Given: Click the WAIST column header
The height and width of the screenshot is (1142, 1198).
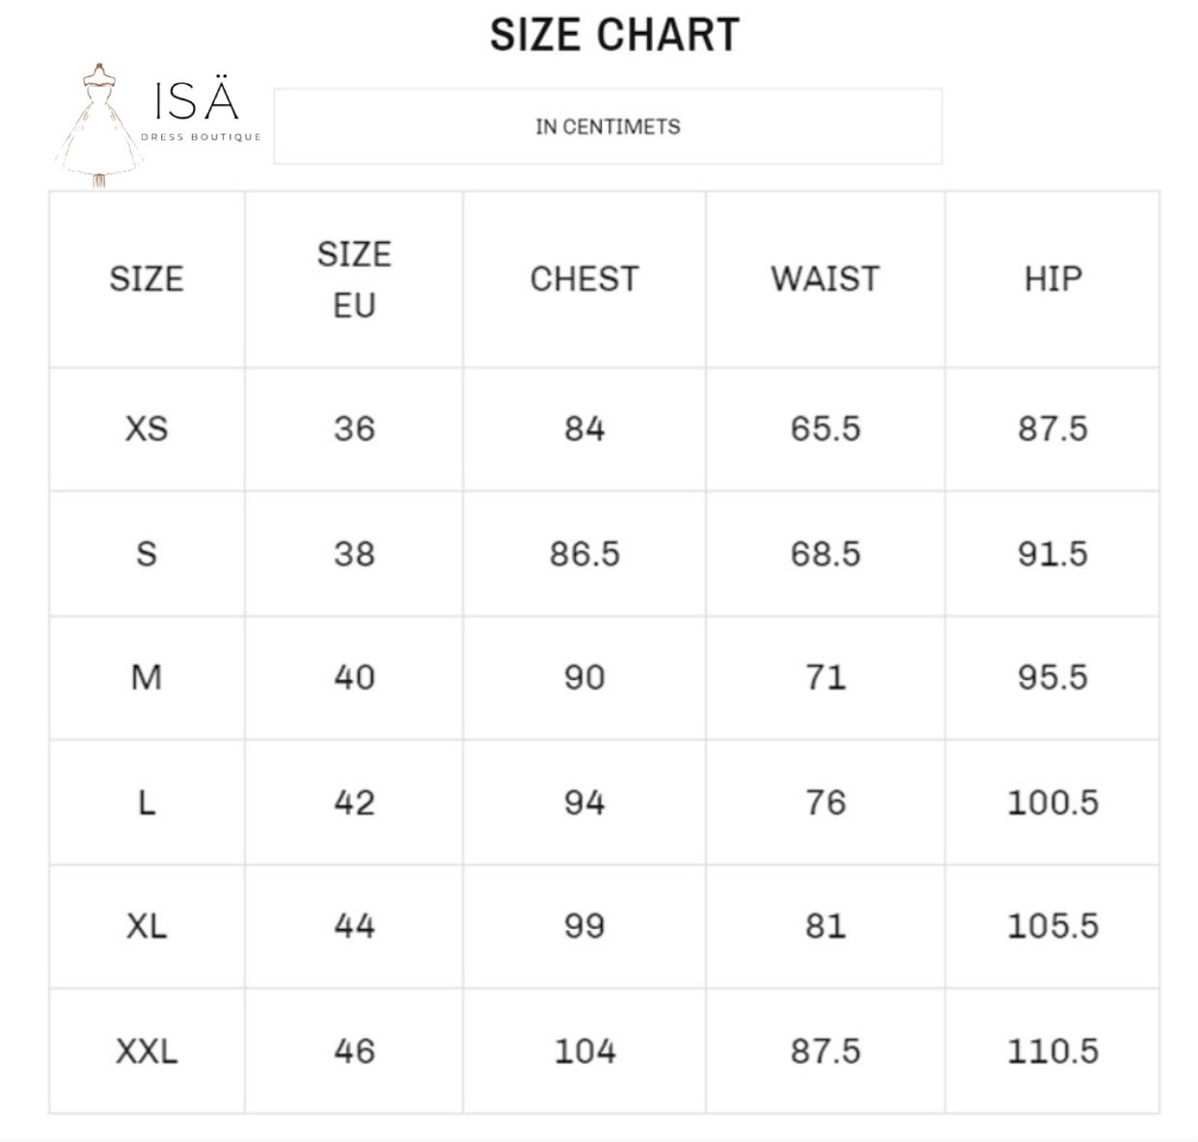Looking at the screenshot, I should tap(826, 279).
